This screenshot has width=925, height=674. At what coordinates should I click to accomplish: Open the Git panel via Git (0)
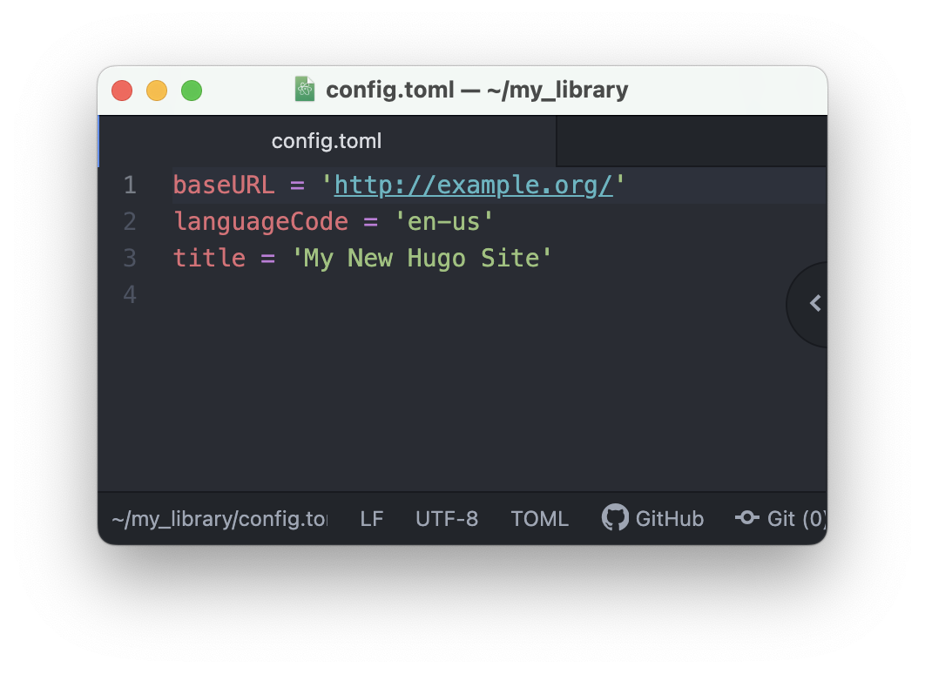coord(788,517)
